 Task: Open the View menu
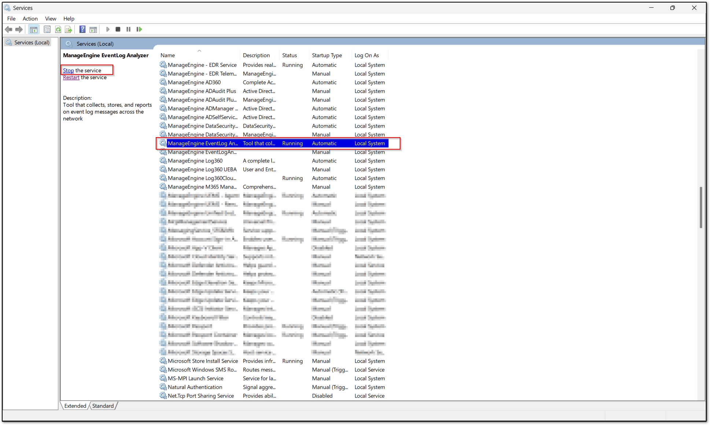point(51,19)
